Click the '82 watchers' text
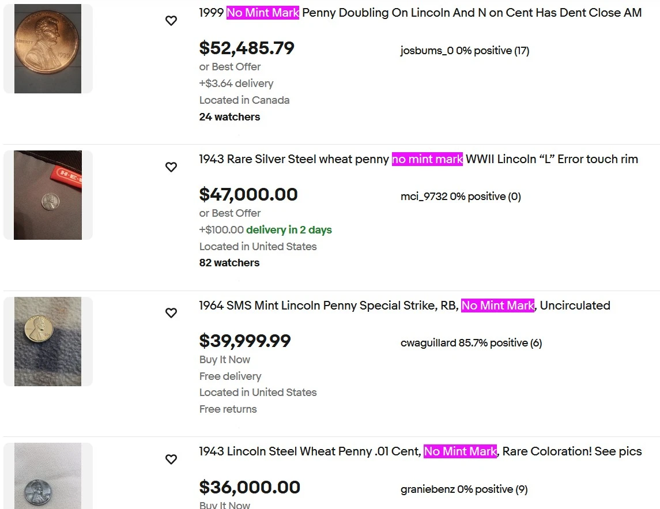 tap(229, 263)
